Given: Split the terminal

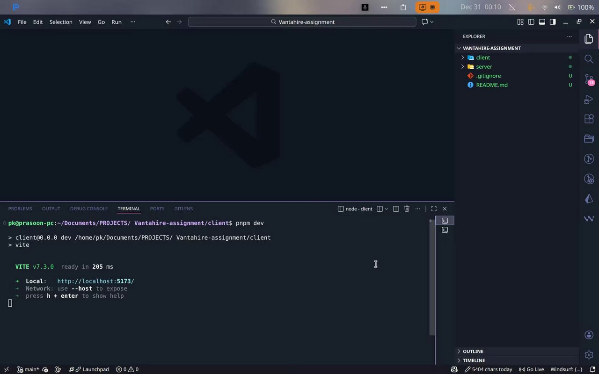Looking at the screenshot, I should pos(396,209).
